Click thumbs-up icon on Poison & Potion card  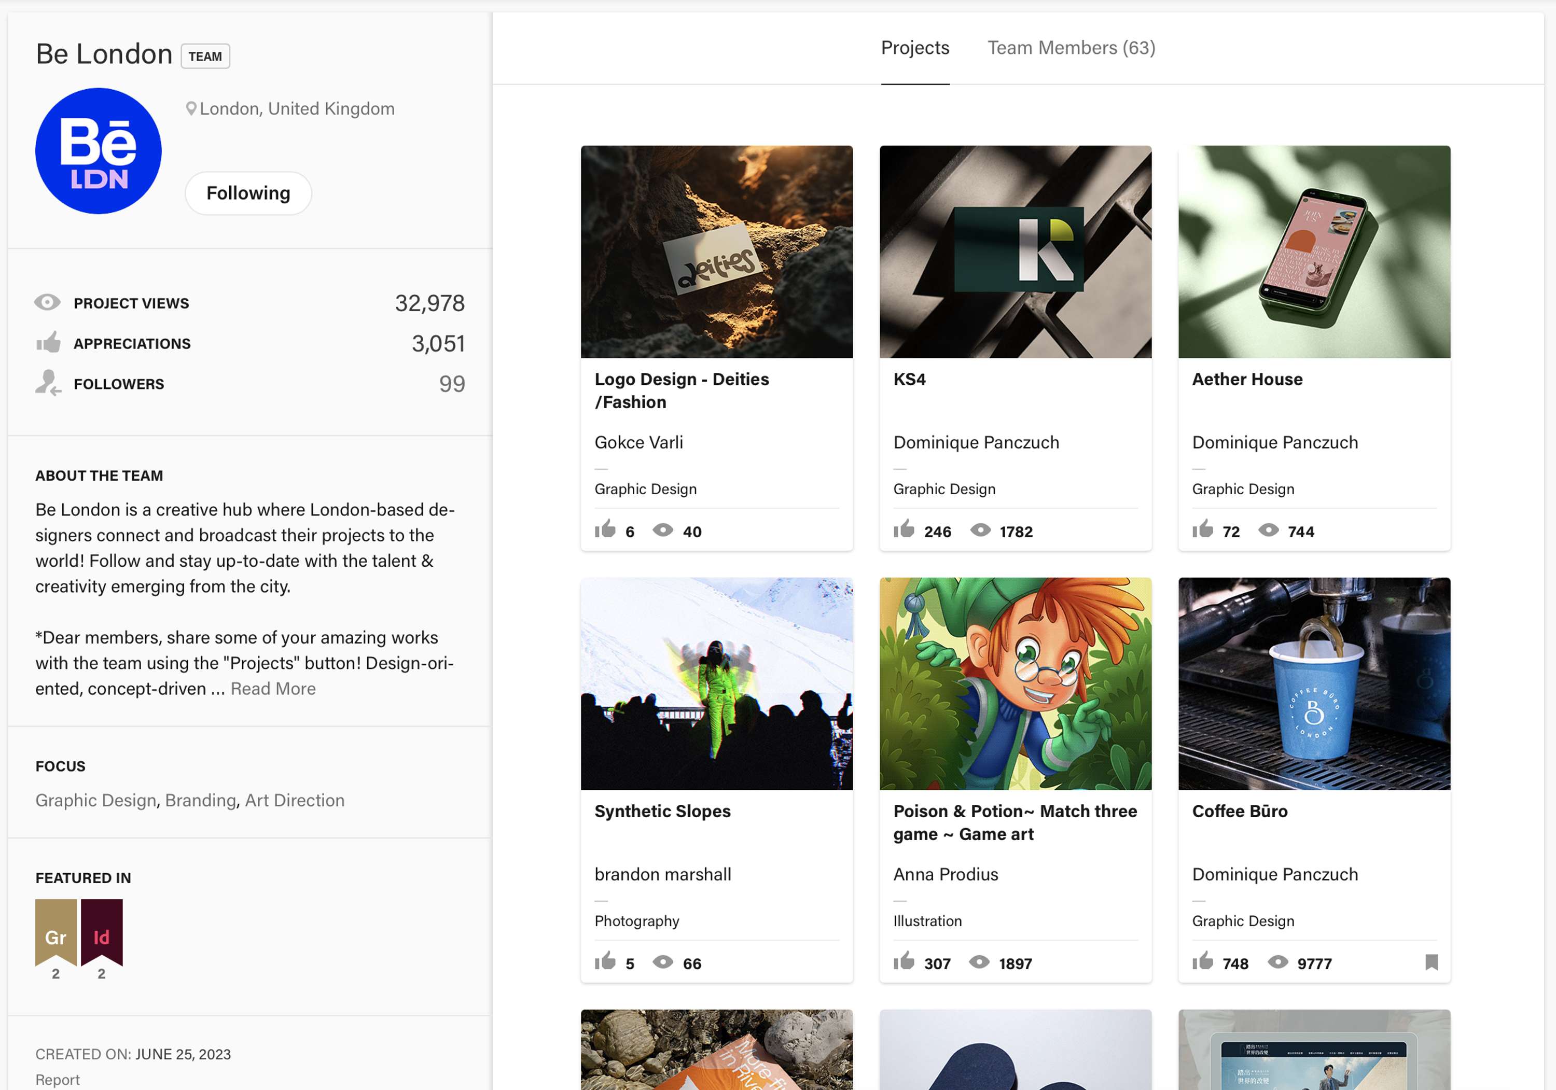point(904,961)
